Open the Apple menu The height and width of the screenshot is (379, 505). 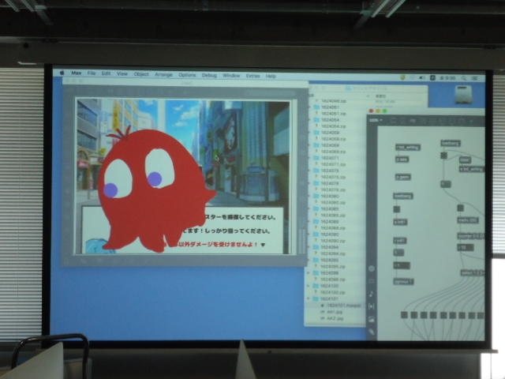point(62,73)
